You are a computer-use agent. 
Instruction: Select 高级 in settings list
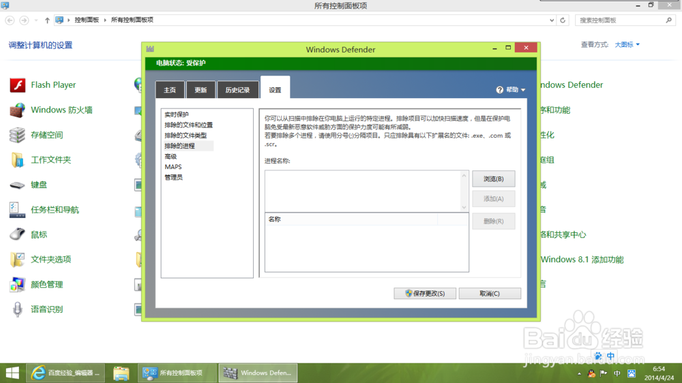click(170, 156)
